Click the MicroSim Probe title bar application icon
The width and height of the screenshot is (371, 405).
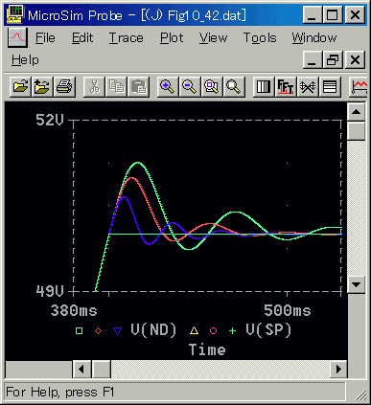pos(14,14)
